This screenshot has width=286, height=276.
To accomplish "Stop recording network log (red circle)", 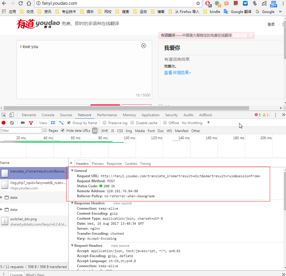I will pos(4,123).
